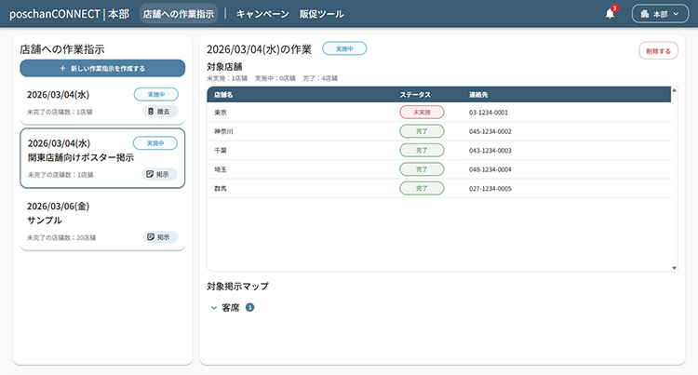Open the notification bell with 3 alerts
This screenshot has width=698, height=375.
pyautogui.click(x=611, y=14)
